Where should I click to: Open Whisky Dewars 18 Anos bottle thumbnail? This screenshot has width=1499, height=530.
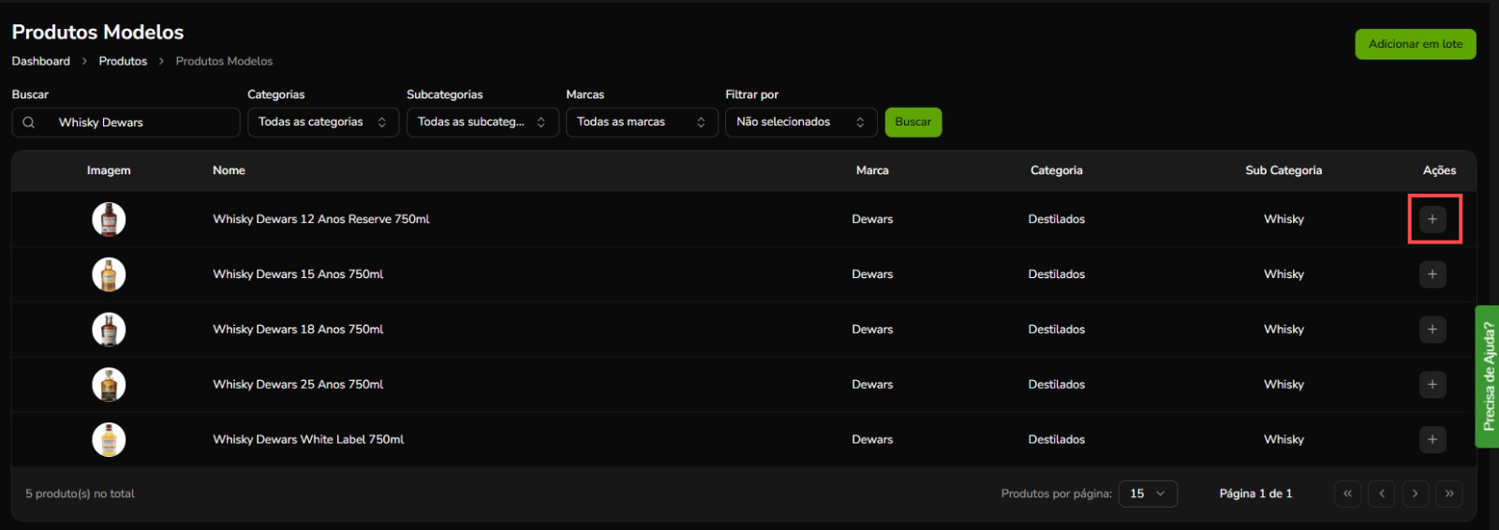tap(109, 330)
